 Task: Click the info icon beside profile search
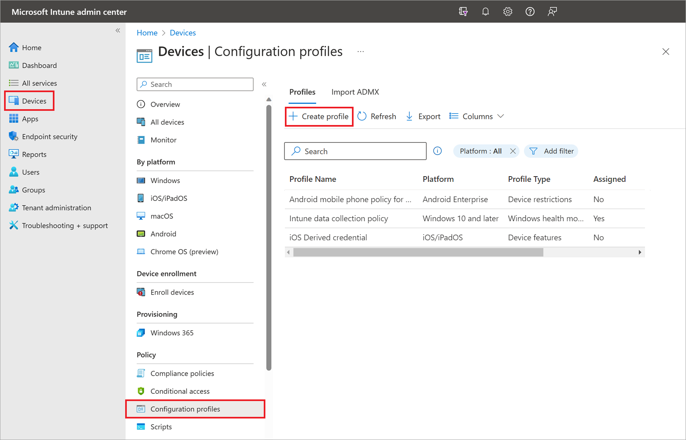click(x=438, y=151)
